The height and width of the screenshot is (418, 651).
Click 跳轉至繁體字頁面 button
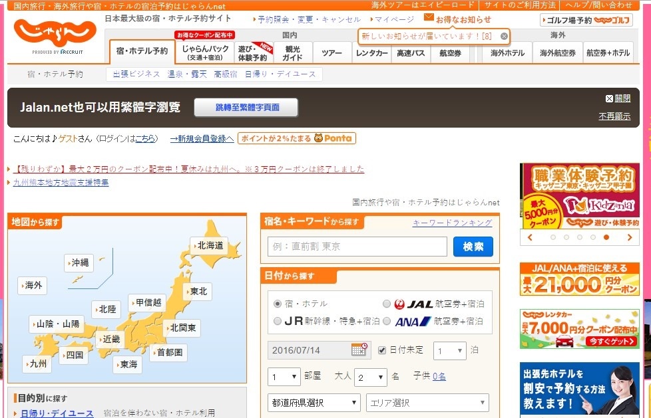coord(246,108)
